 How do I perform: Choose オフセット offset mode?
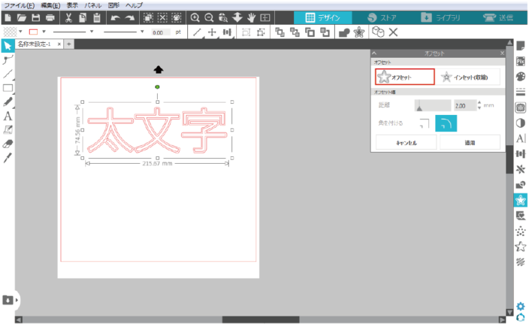[404, 77]
